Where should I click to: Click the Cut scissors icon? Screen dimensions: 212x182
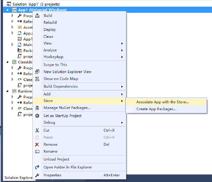click(37, 130)
